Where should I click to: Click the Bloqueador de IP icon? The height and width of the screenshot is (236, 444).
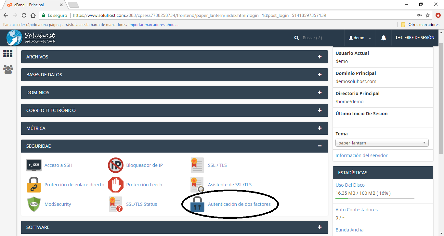[116, 165]
